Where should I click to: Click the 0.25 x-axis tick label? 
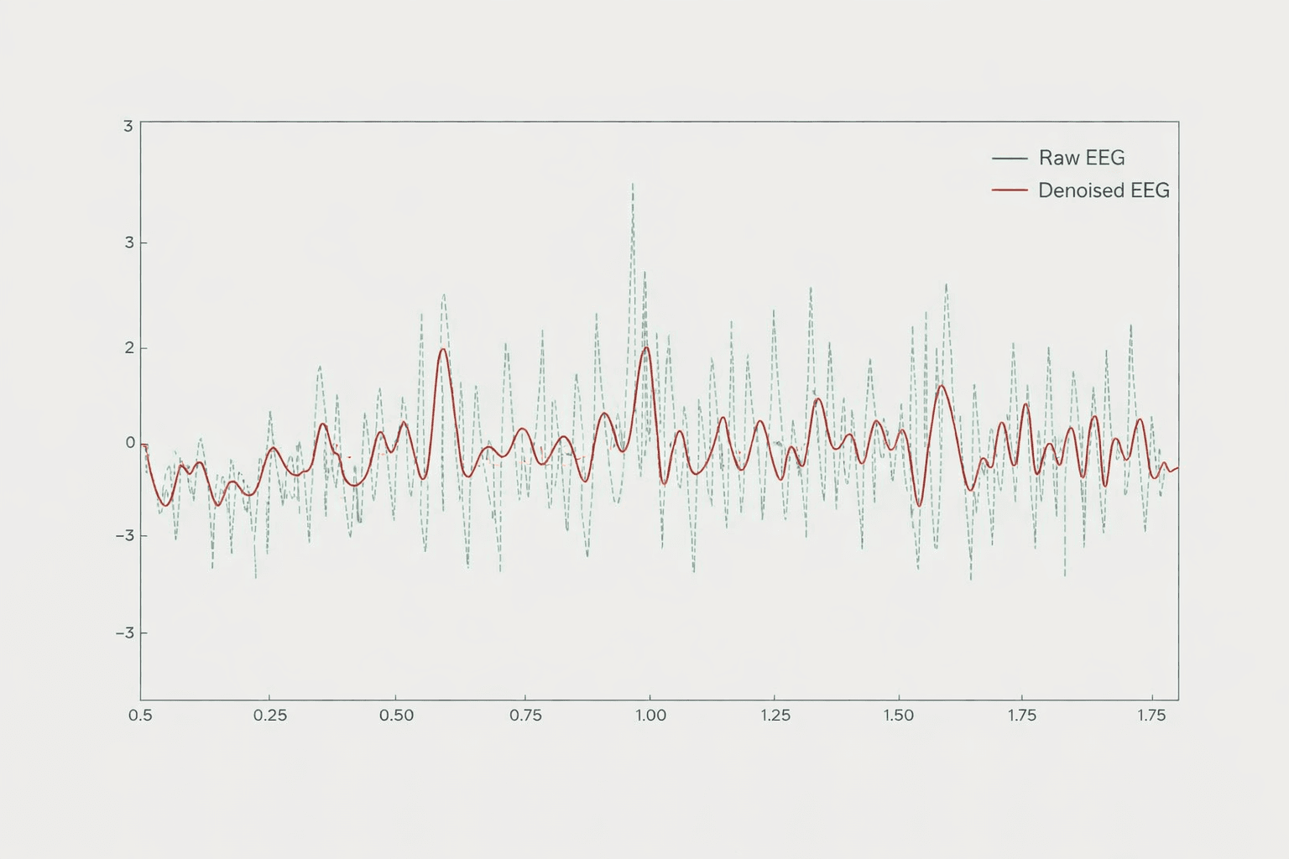269,716
